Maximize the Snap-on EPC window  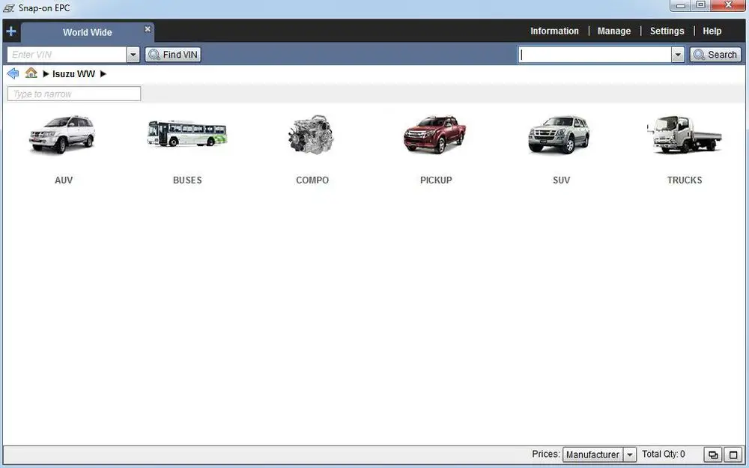coord(700,6)
